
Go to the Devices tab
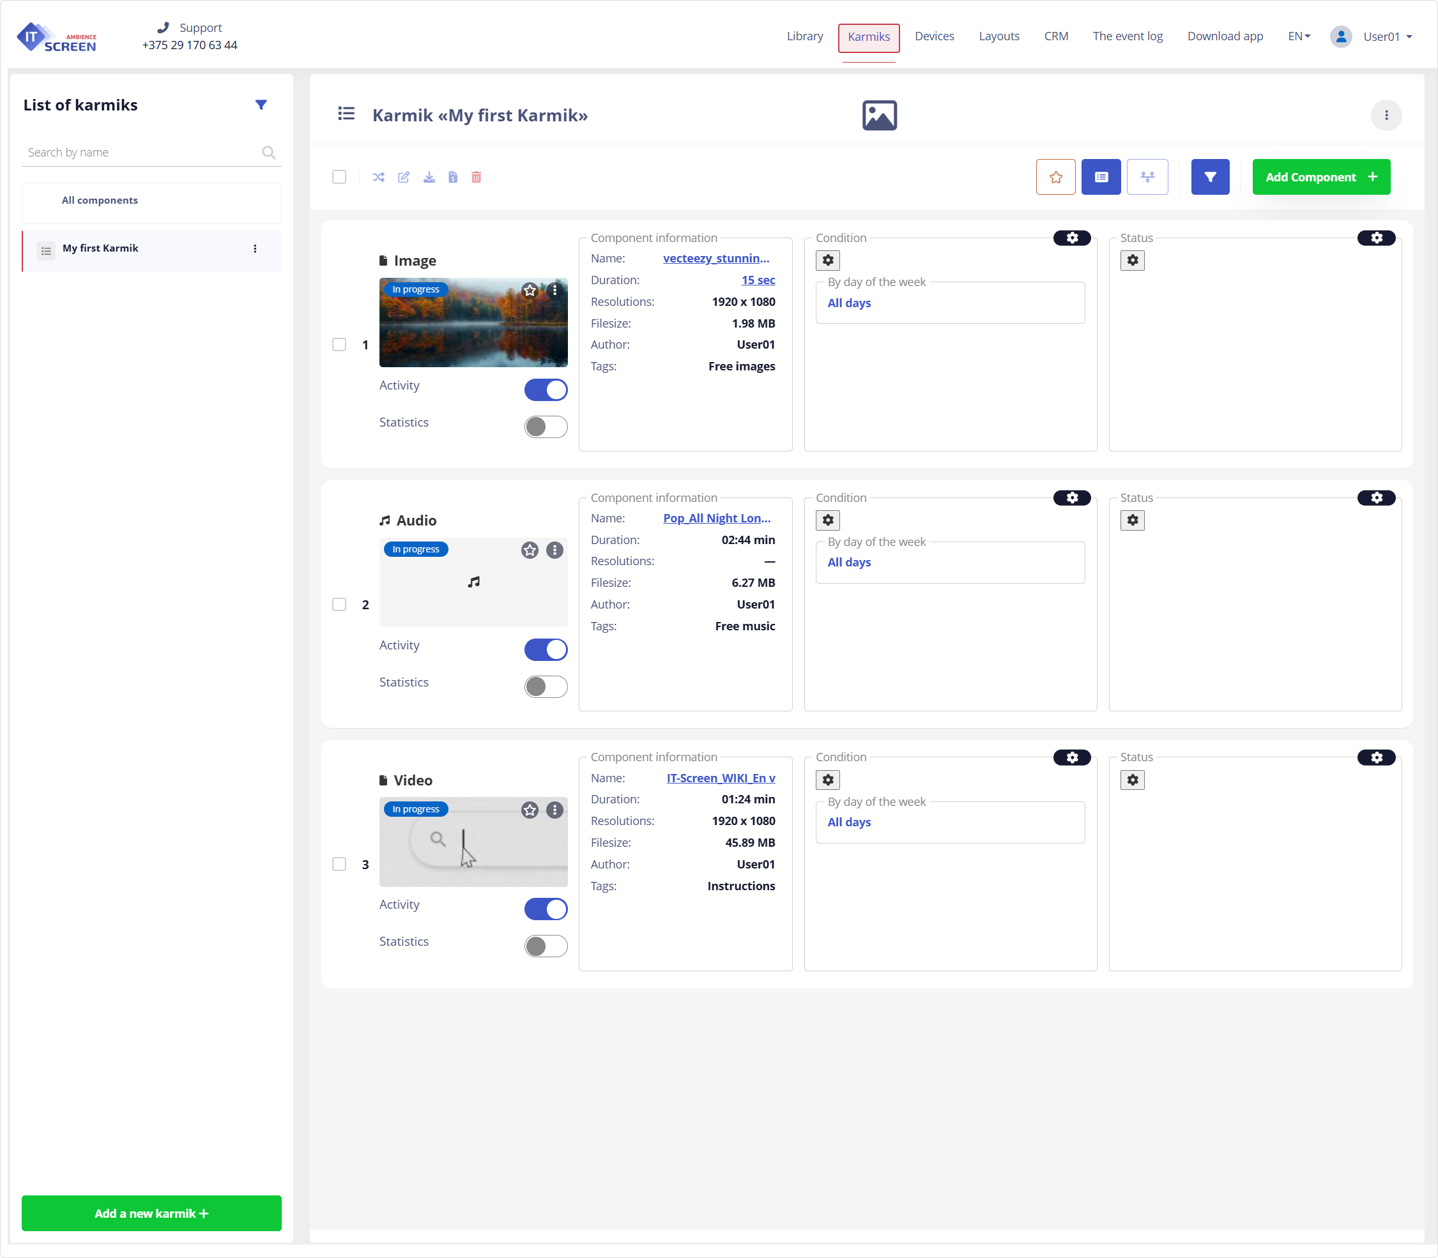934,36
